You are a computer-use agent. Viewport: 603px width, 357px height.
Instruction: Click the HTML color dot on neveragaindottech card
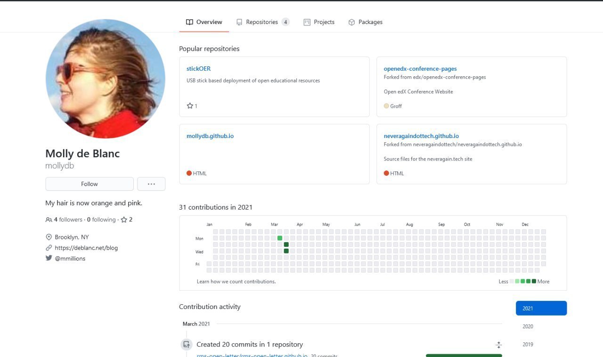point(386,173)
